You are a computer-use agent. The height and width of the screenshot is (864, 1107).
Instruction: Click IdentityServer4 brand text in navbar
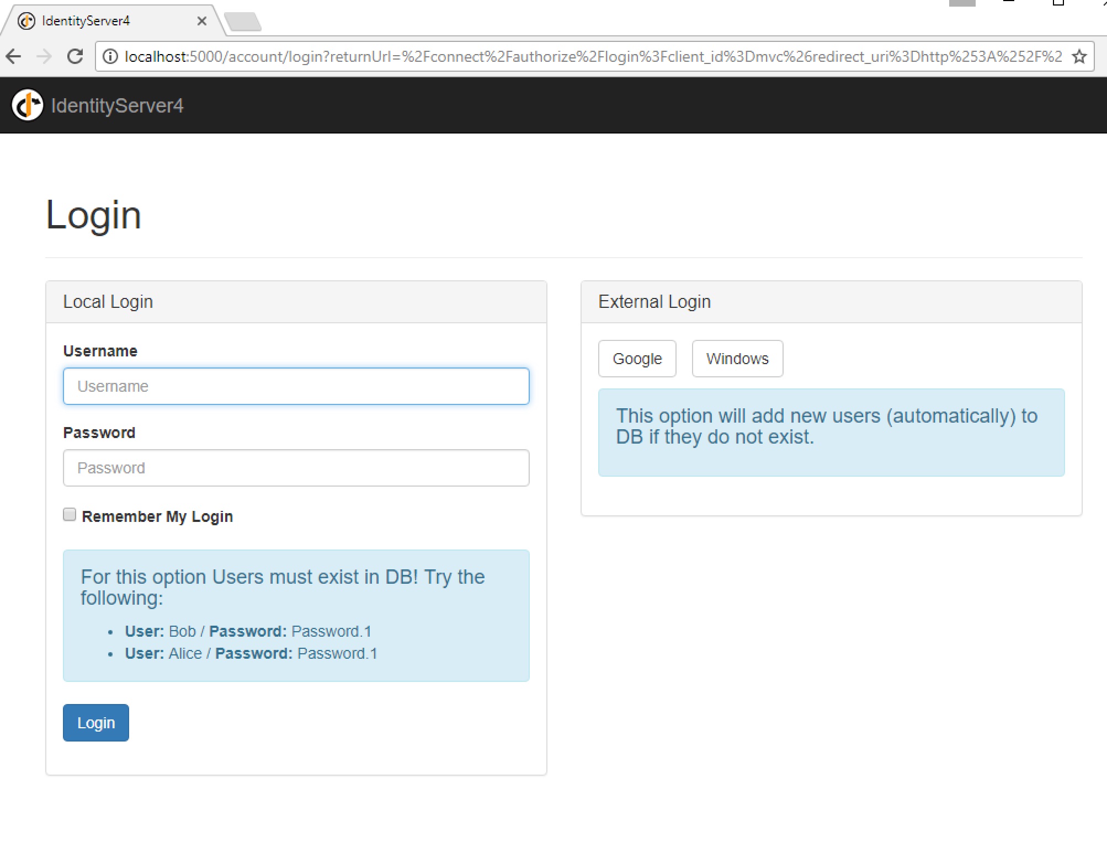click(x=117, y=105)
